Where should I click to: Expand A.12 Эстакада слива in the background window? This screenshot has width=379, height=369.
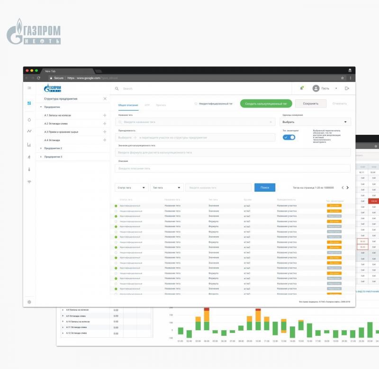(63, 333)
